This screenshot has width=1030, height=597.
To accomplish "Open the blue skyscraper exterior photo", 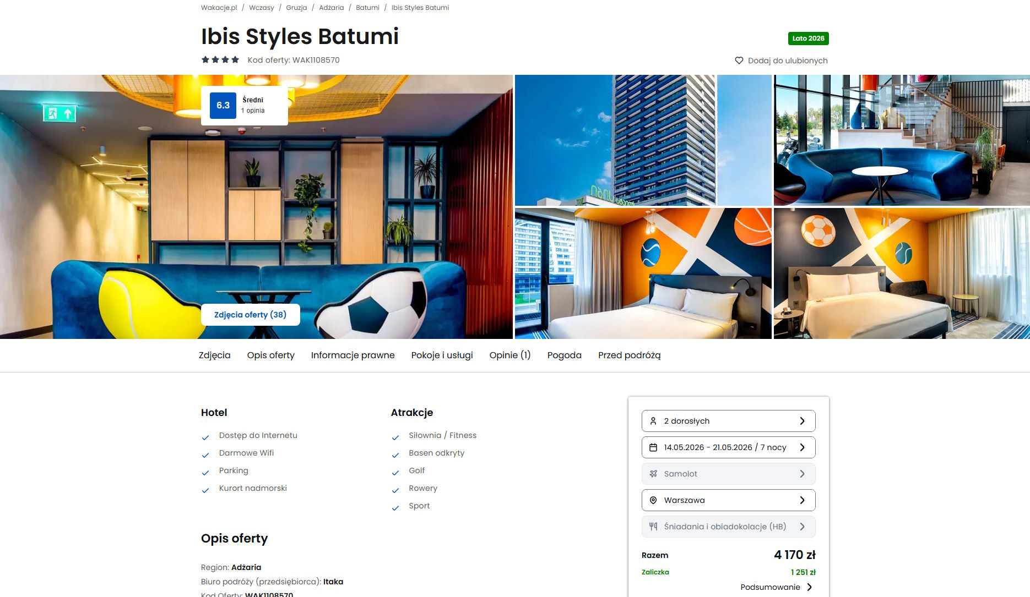I will 643,140.
